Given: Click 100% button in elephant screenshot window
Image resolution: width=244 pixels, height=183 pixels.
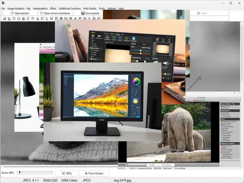Looking at the screenshot, I should (x=152, y=165).
